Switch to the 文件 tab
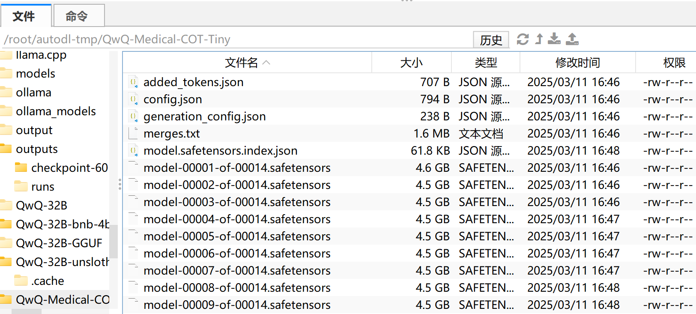The image size is (696, 314). click(26, 16)
